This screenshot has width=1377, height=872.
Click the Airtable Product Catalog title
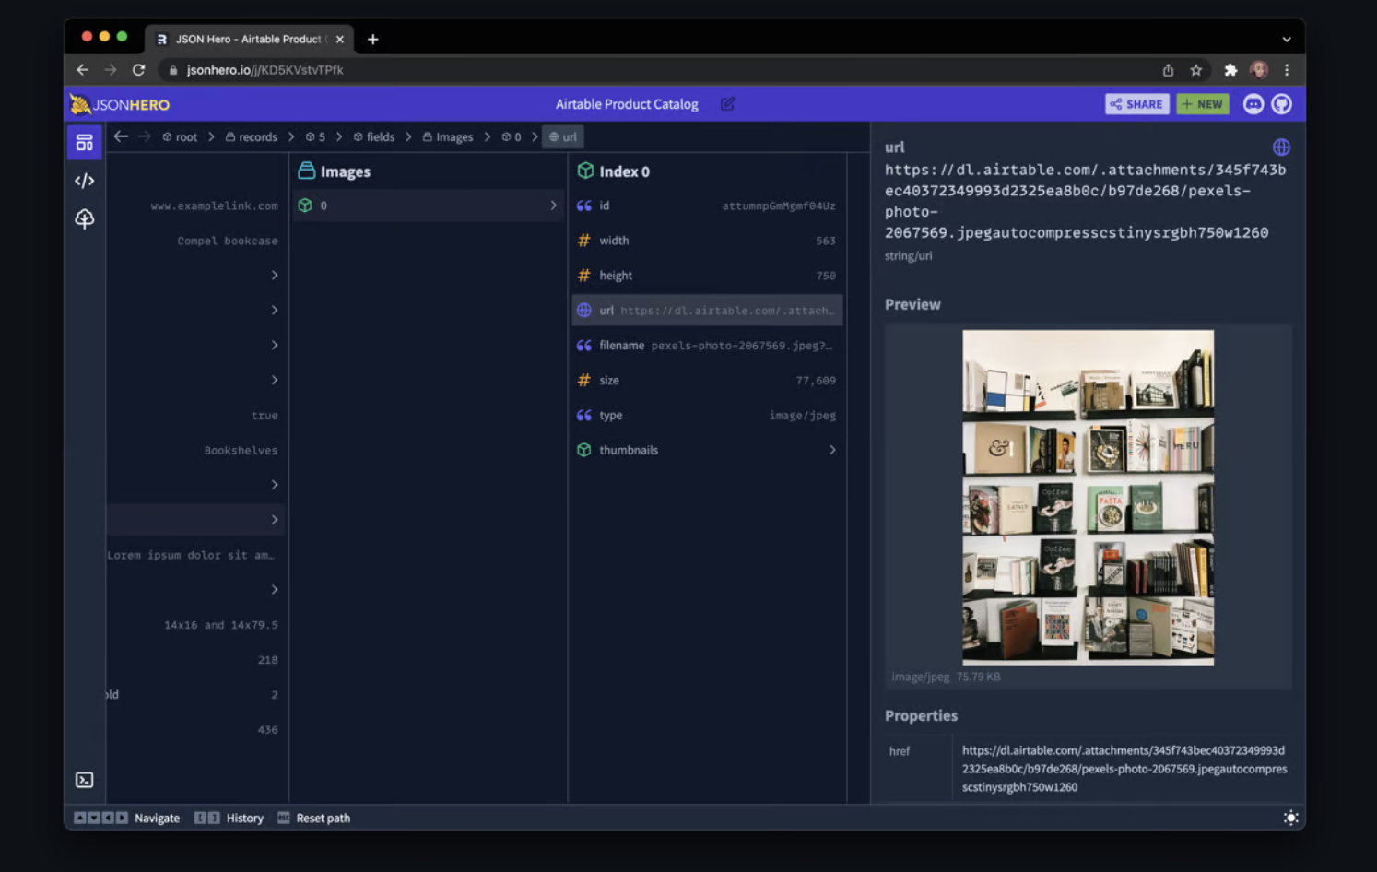[x=627, y=104]
